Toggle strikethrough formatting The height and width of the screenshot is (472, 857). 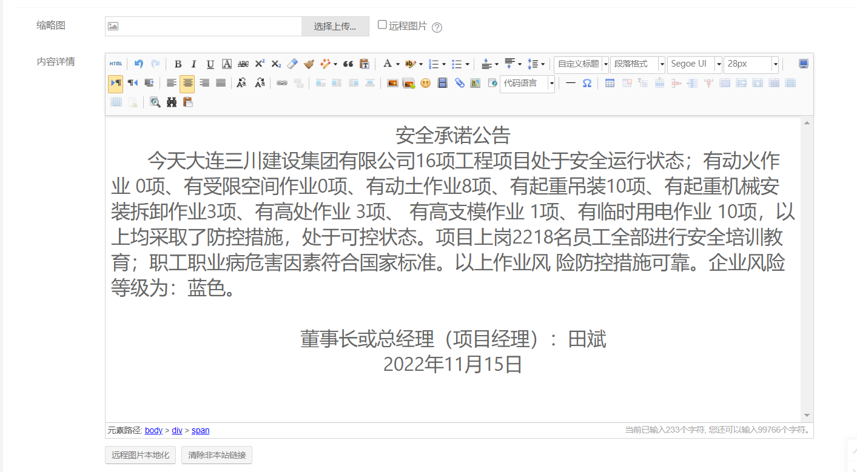click(x=243, y=64)
